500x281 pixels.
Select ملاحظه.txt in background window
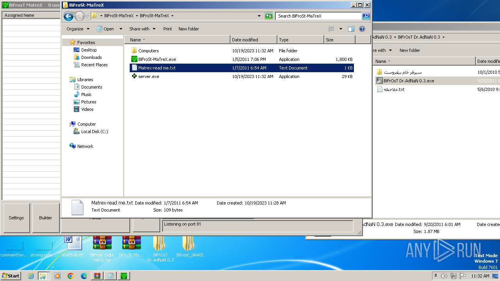pos(394,89)
